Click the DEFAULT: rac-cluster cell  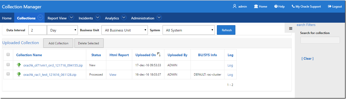207,75
